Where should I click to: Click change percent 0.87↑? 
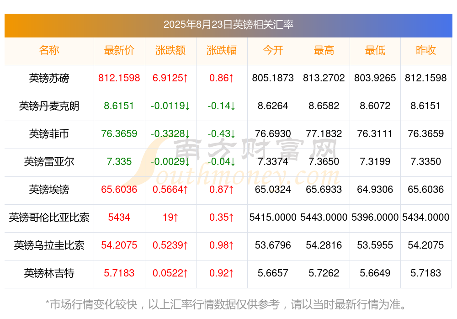[222, 190]
